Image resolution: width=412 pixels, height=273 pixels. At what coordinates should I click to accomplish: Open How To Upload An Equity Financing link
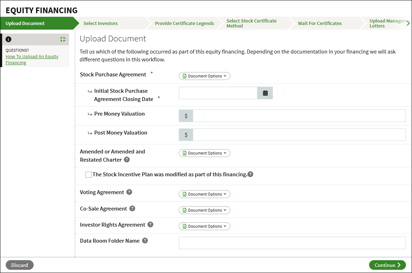pos(32,60)
